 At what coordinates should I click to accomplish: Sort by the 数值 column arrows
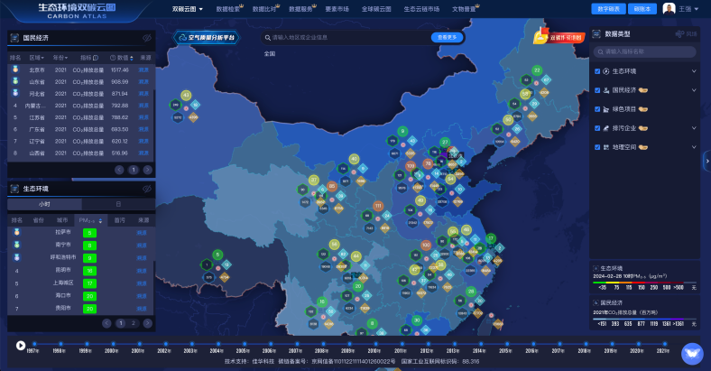point(132,58)
